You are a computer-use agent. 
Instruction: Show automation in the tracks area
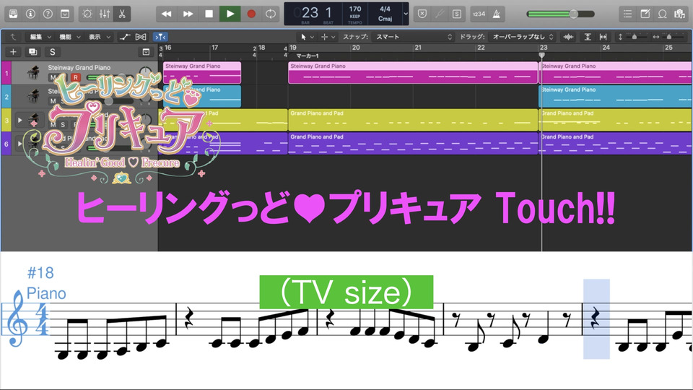(x=125, y=37)
